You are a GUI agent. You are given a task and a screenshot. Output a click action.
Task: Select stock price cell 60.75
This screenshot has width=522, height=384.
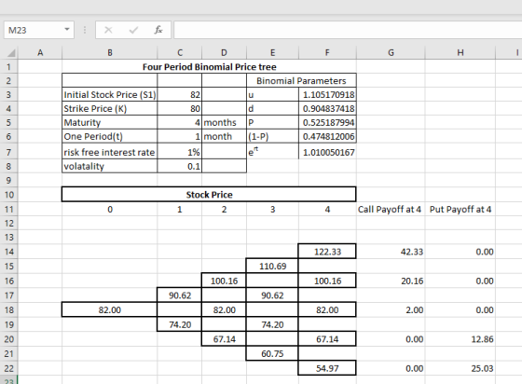coord(272,354)
